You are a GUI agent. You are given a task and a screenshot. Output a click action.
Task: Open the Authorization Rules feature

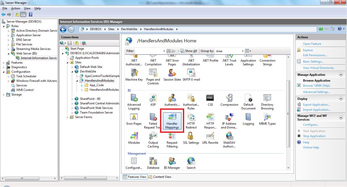coord(191,102)
